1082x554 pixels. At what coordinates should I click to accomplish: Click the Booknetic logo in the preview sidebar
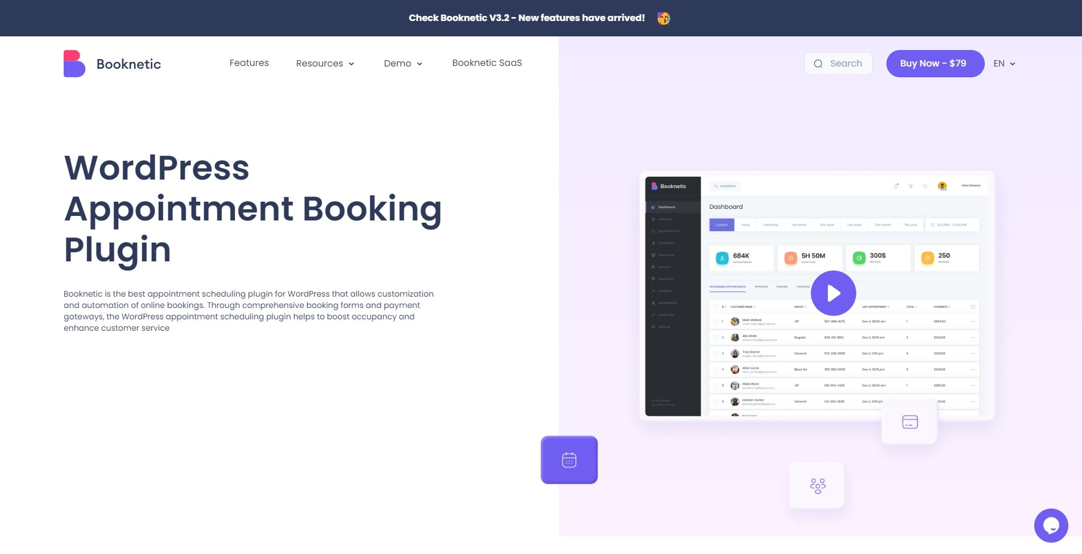pyautogui.click(x=669, y=186)
